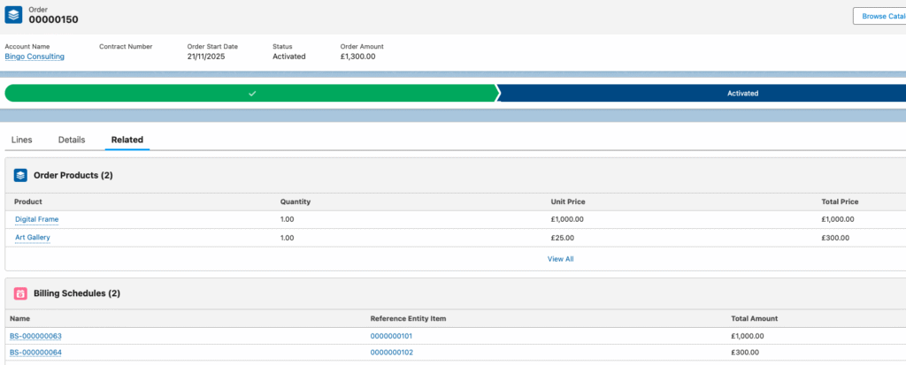The height and width of the screenshot is (365, 906).
Task: Click the Billing Schedules (2) heading
Action: [x=78, y=293]
